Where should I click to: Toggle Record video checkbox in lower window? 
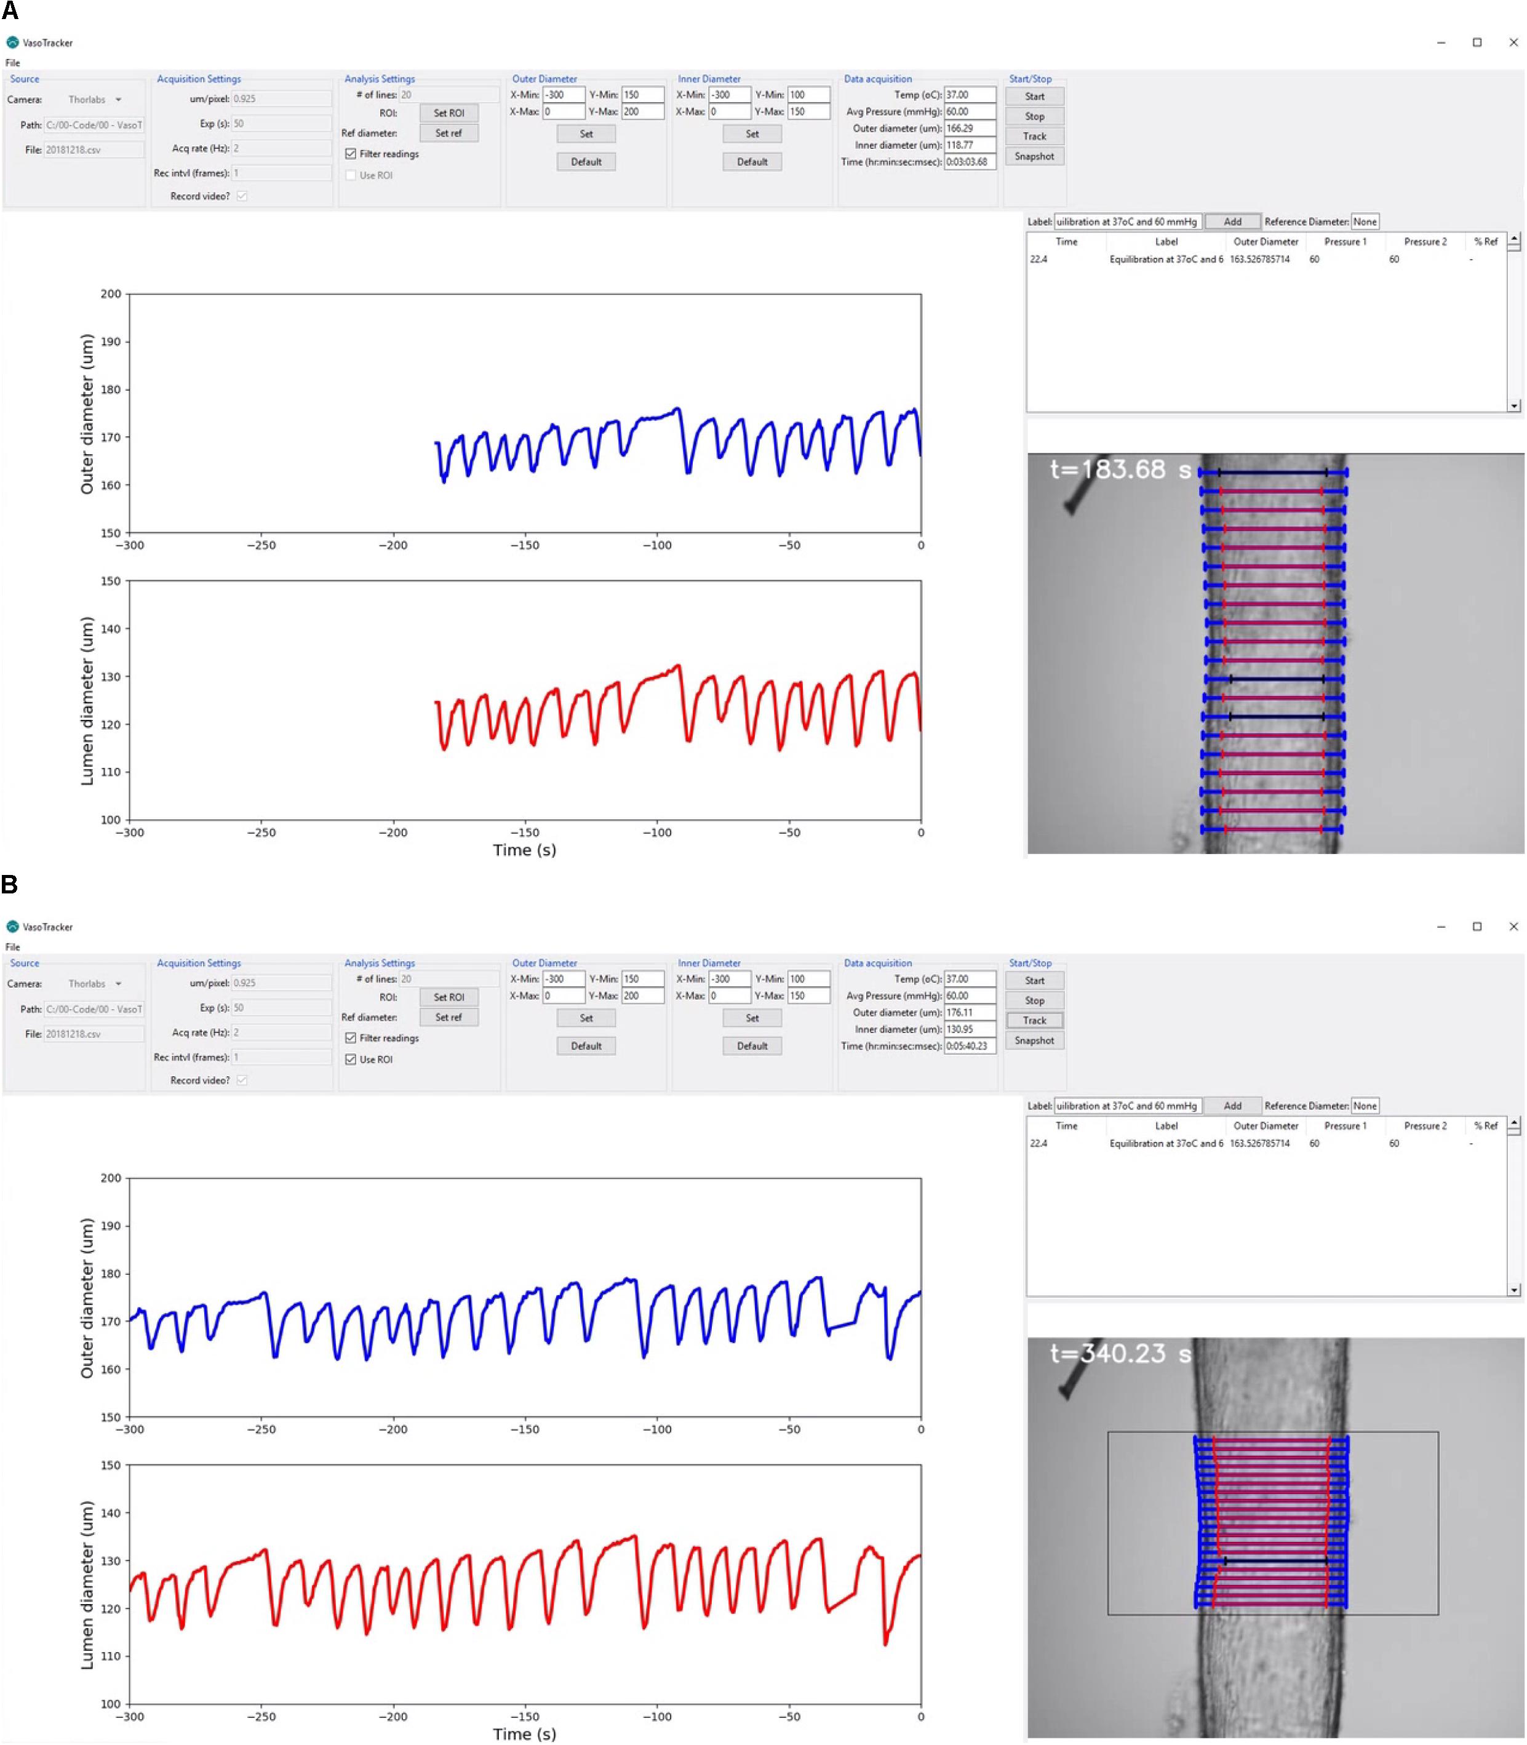[242, 1079]
